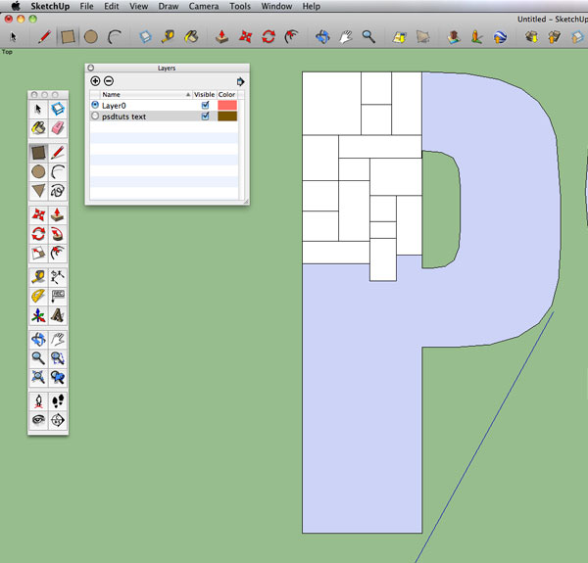This screenshot has height=563, width=588.
Task: Select the Line pencil tool in top toolbar
Action: pos(45,36)
